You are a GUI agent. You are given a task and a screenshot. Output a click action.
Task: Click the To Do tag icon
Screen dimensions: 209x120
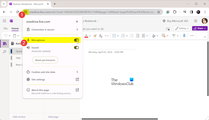[x=164, y=36]
